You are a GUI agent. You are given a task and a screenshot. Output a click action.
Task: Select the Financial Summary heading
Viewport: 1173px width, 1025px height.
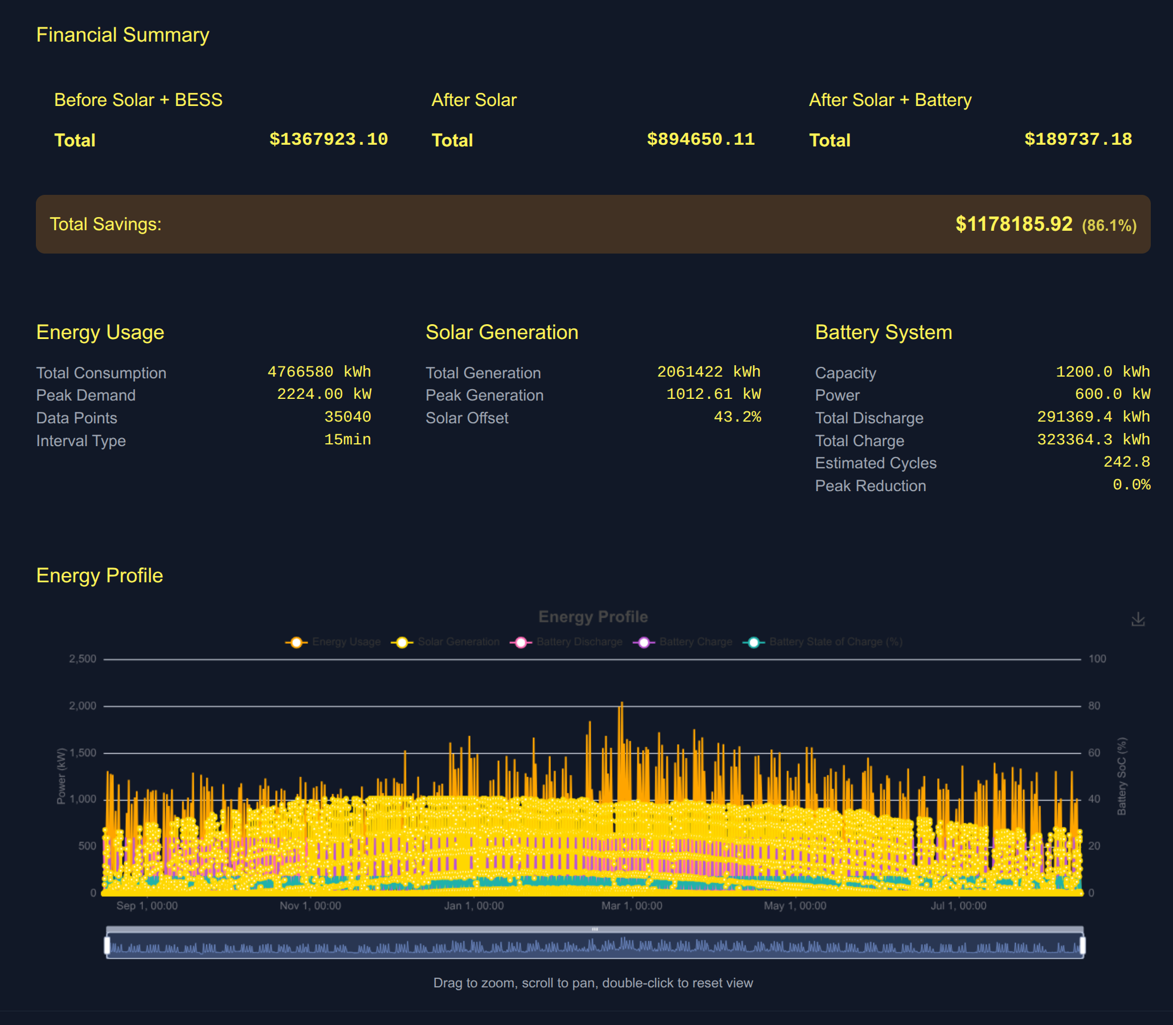click(x=123, y=34)
